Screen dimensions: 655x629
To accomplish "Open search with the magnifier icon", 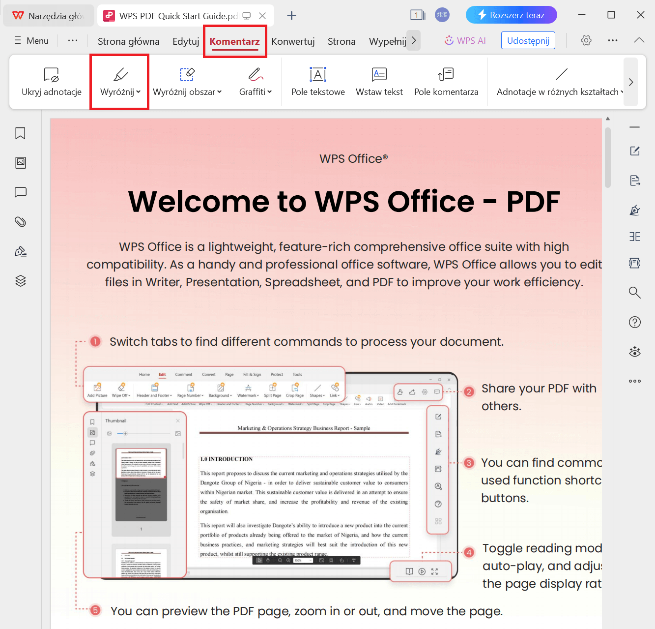I will coord(635,293).
